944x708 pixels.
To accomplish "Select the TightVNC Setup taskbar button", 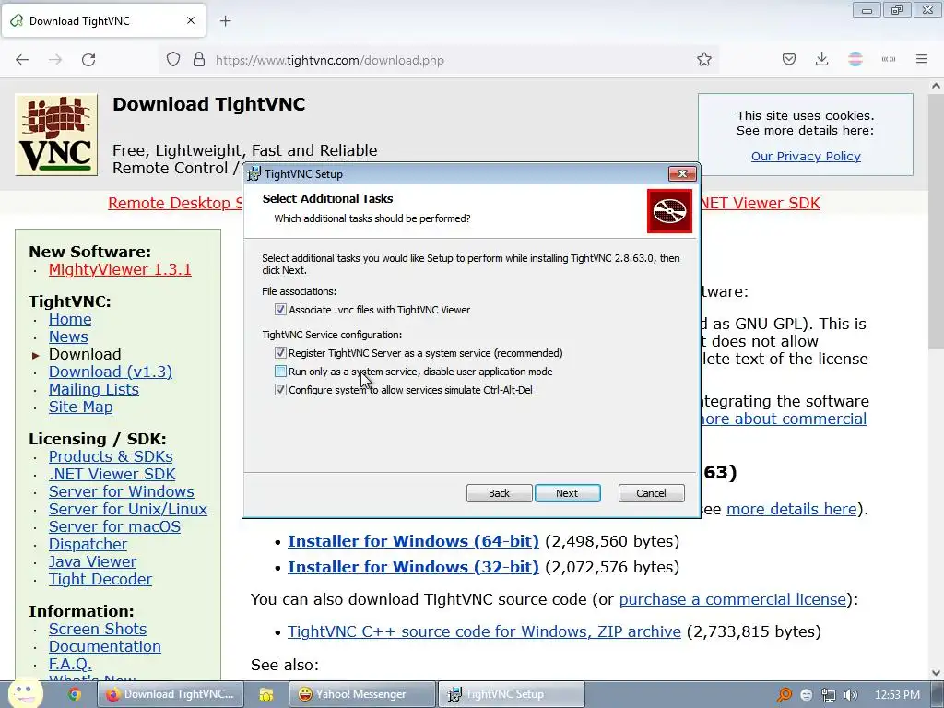I will click(511, 694).
